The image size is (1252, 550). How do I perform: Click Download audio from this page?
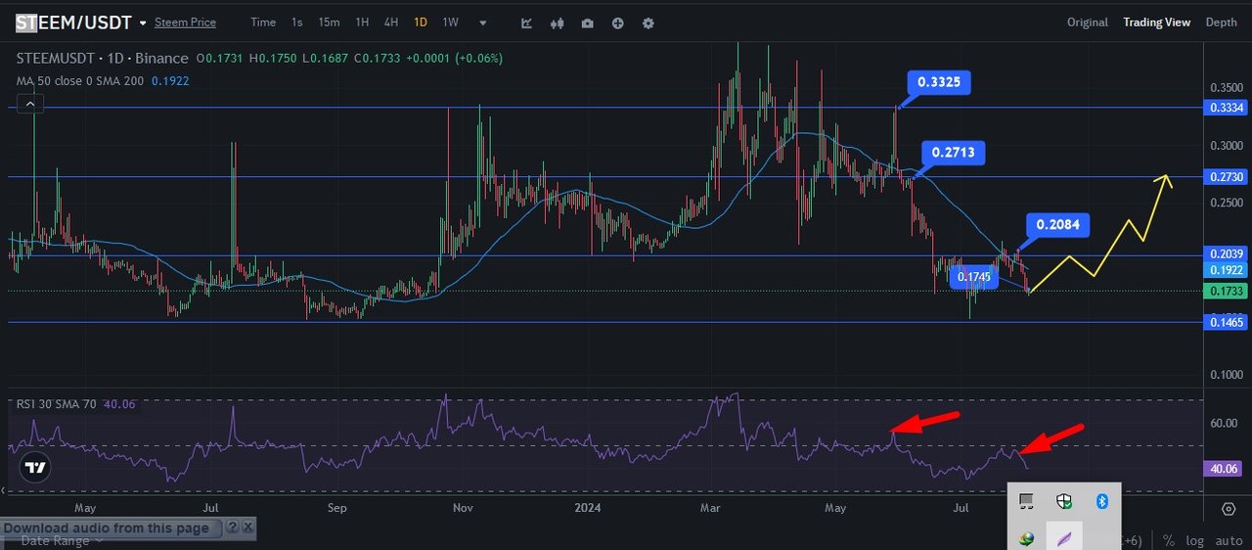[106, 527]
